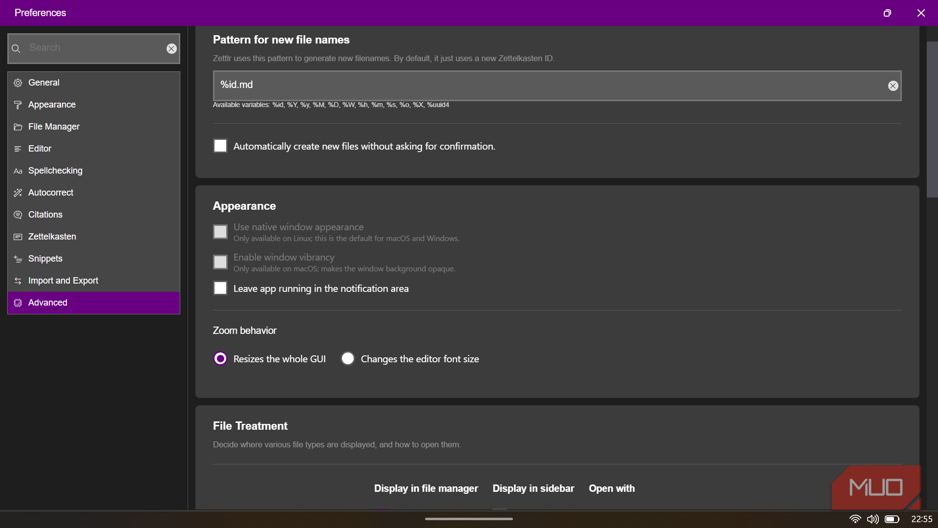Click the Display in sidebar column header
938x528 pixels.
click(x=533, y=488)
